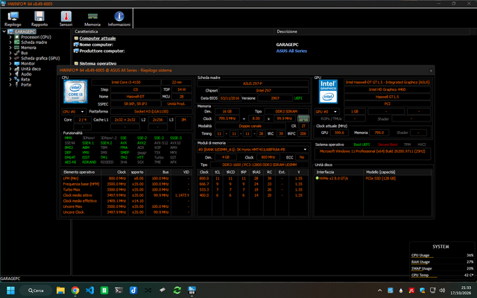477x298 pixels.
Task: Click the Computer attuale heading link
Action: coord(98,38)
